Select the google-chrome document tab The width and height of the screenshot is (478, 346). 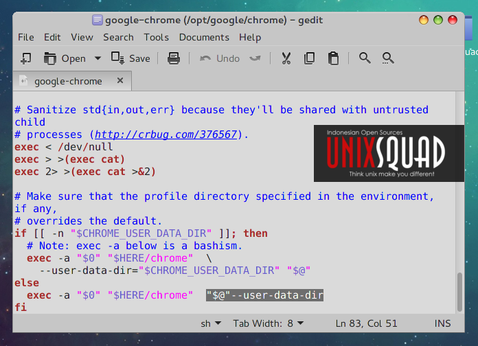[72, 81]
